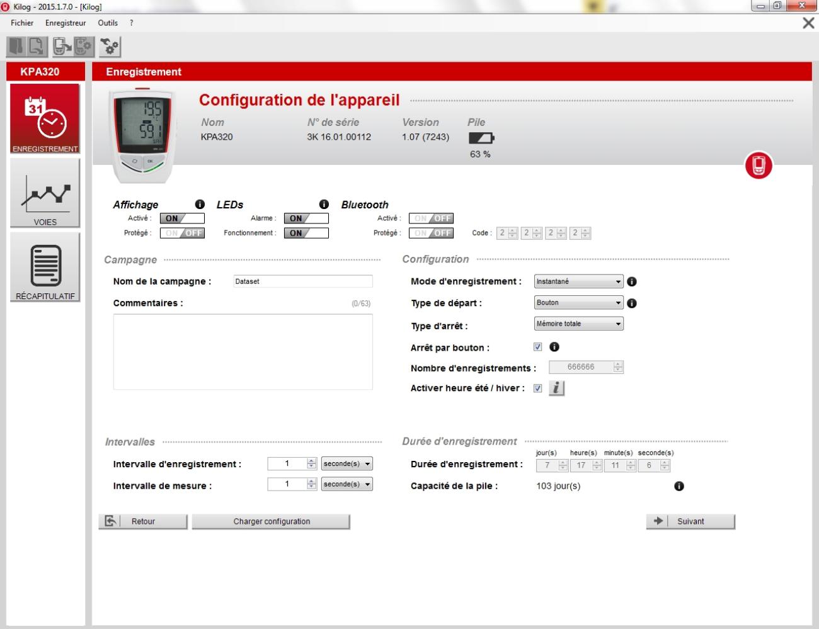Open the Fichier menu
This screenshot has width=819, height=629.
(22, 23)
